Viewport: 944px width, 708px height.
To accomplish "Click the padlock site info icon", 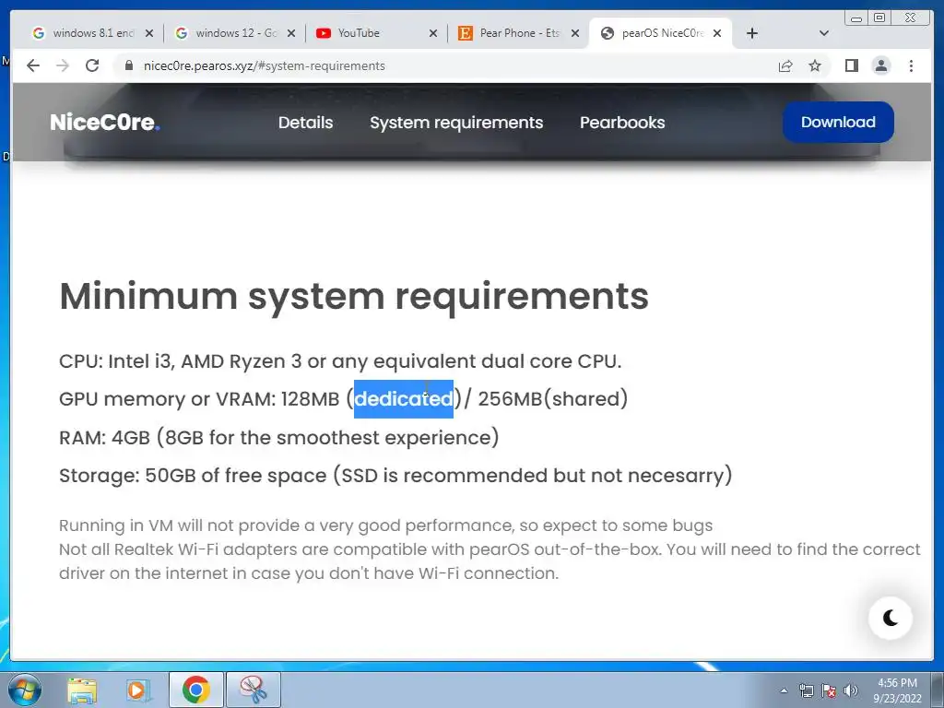I will click(128, 65).
